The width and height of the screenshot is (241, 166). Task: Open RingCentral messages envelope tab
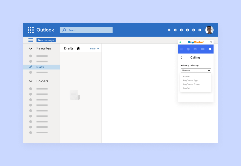pyautogui.click(x=195, y=49)
